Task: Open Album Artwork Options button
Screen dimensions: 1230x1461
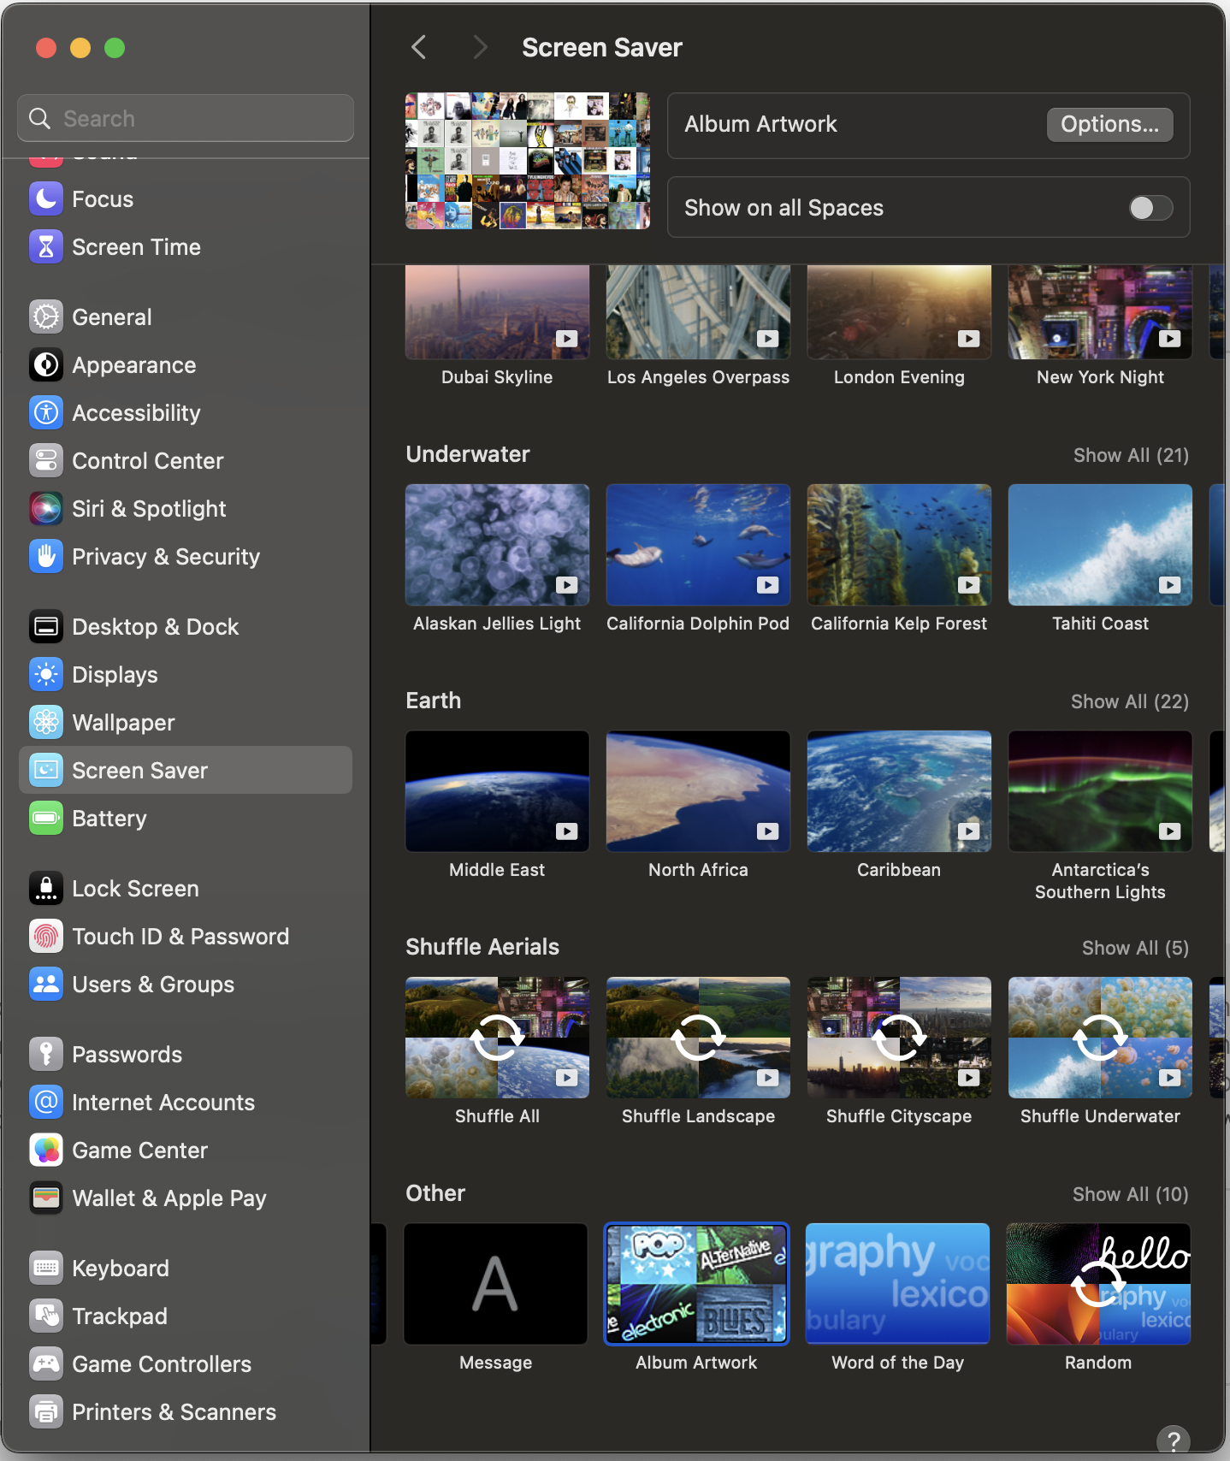Action: point(1109,125)
